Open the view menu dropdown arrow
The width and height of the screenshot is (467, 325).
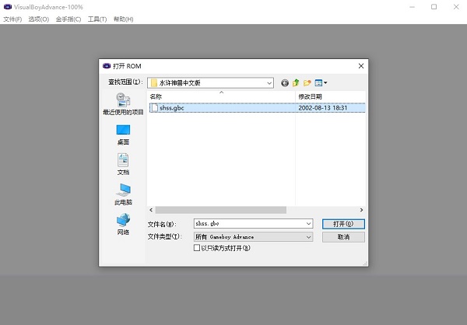pyautogui.click(x=325, y=82)
